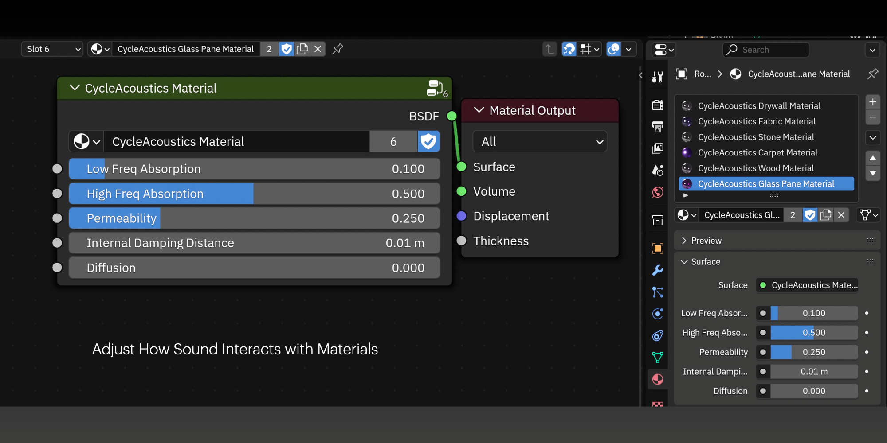Toggle fake user shield on CycleAcoustics node

428,141
